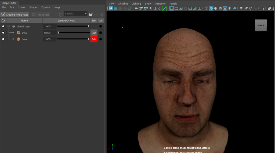Open Help menu in Shape Editor
275x153 pixels.
pos(57,8)
